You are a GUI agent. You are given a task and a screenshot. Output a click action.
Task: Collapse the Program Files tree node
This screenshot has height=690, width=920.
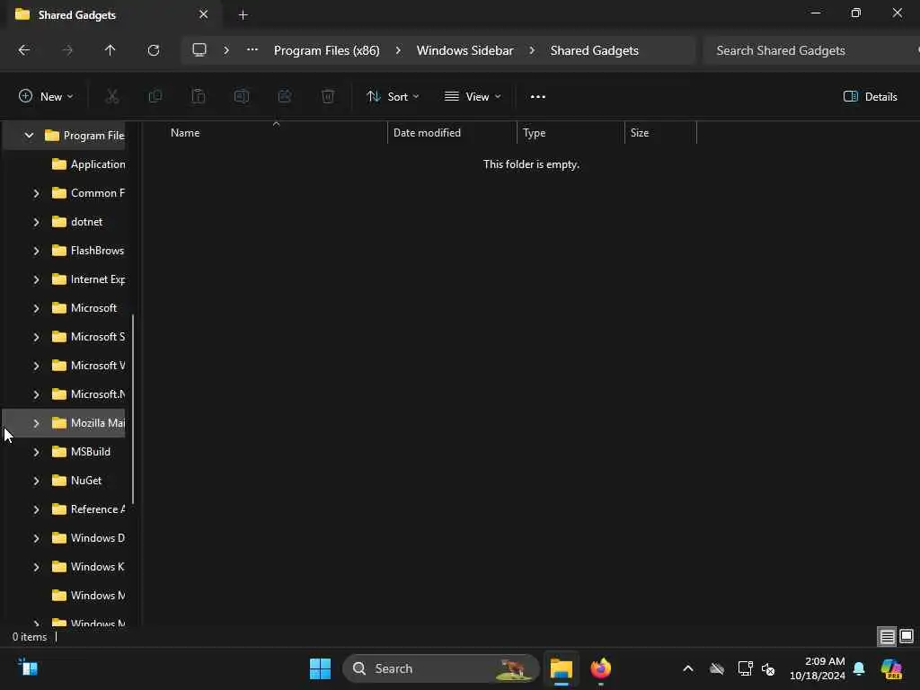tap(29, 136)
